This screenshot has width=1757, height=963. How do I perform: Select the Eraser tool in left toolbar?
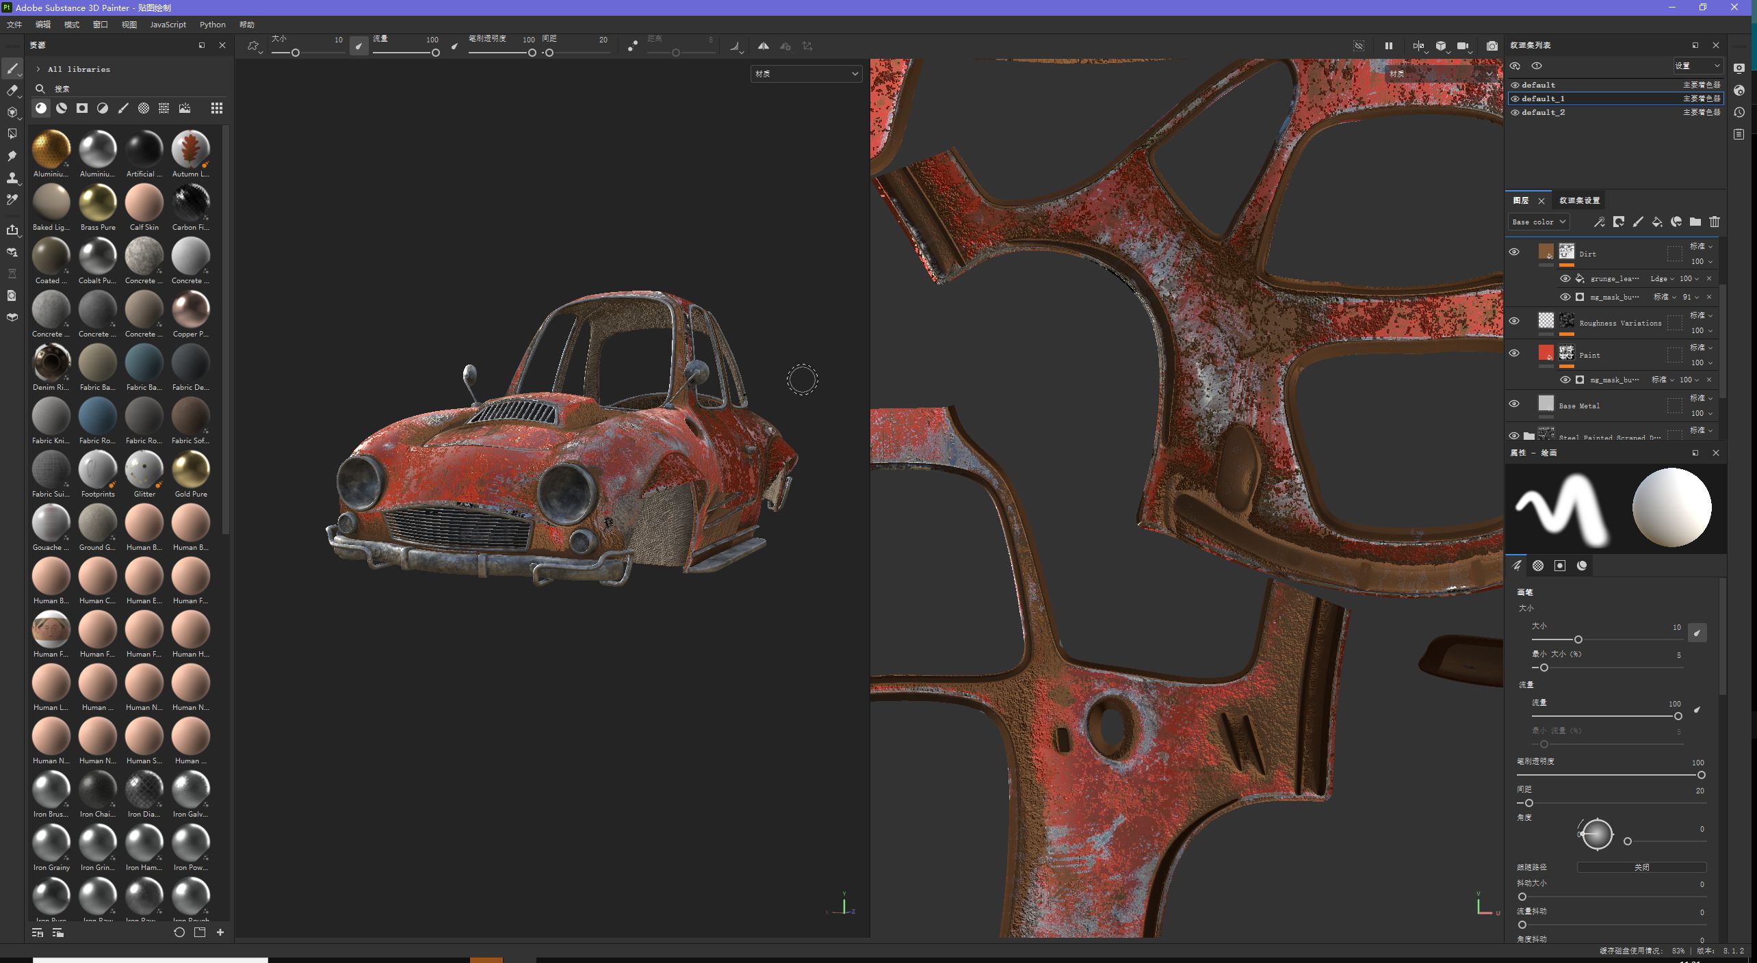pos(12,90)
